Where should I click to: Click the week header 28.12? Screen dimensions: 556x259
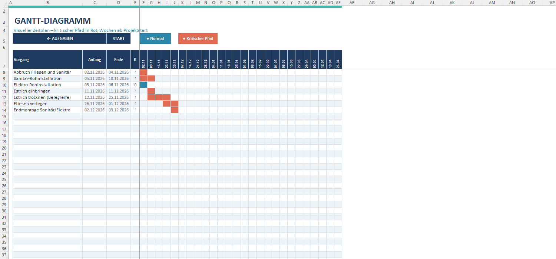(x=206, y=60)
